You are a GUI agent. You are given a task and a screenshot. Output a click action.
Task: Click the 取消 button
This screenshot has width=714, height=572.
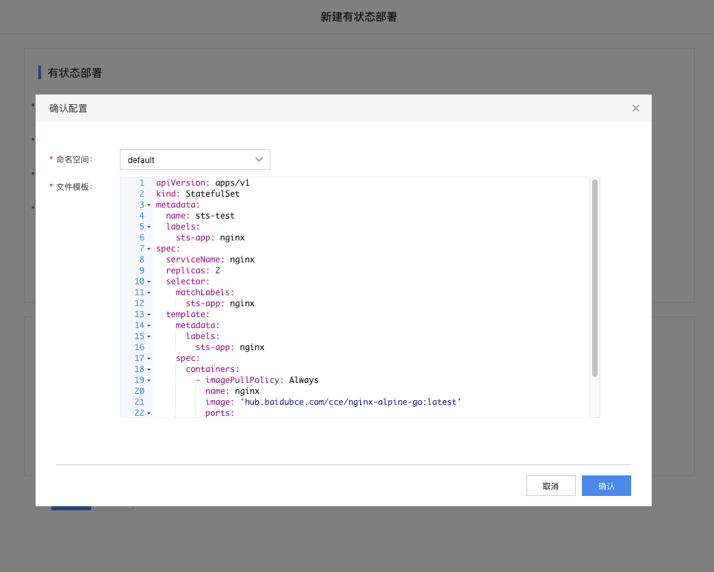coord(550,486)
